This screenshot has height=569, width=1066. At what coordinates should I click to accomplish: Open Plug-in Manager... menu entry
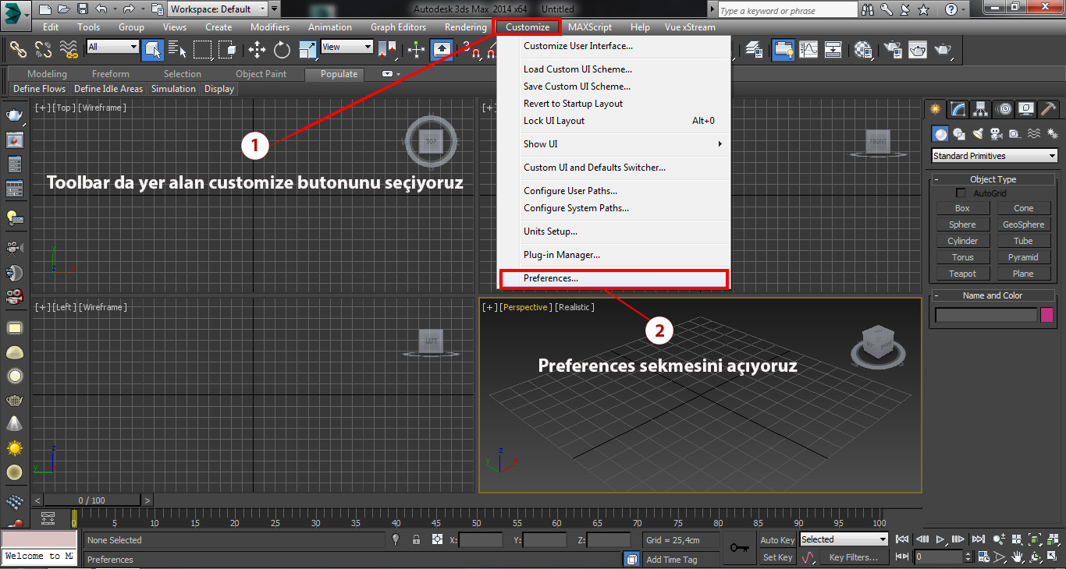tap(613, 255)
